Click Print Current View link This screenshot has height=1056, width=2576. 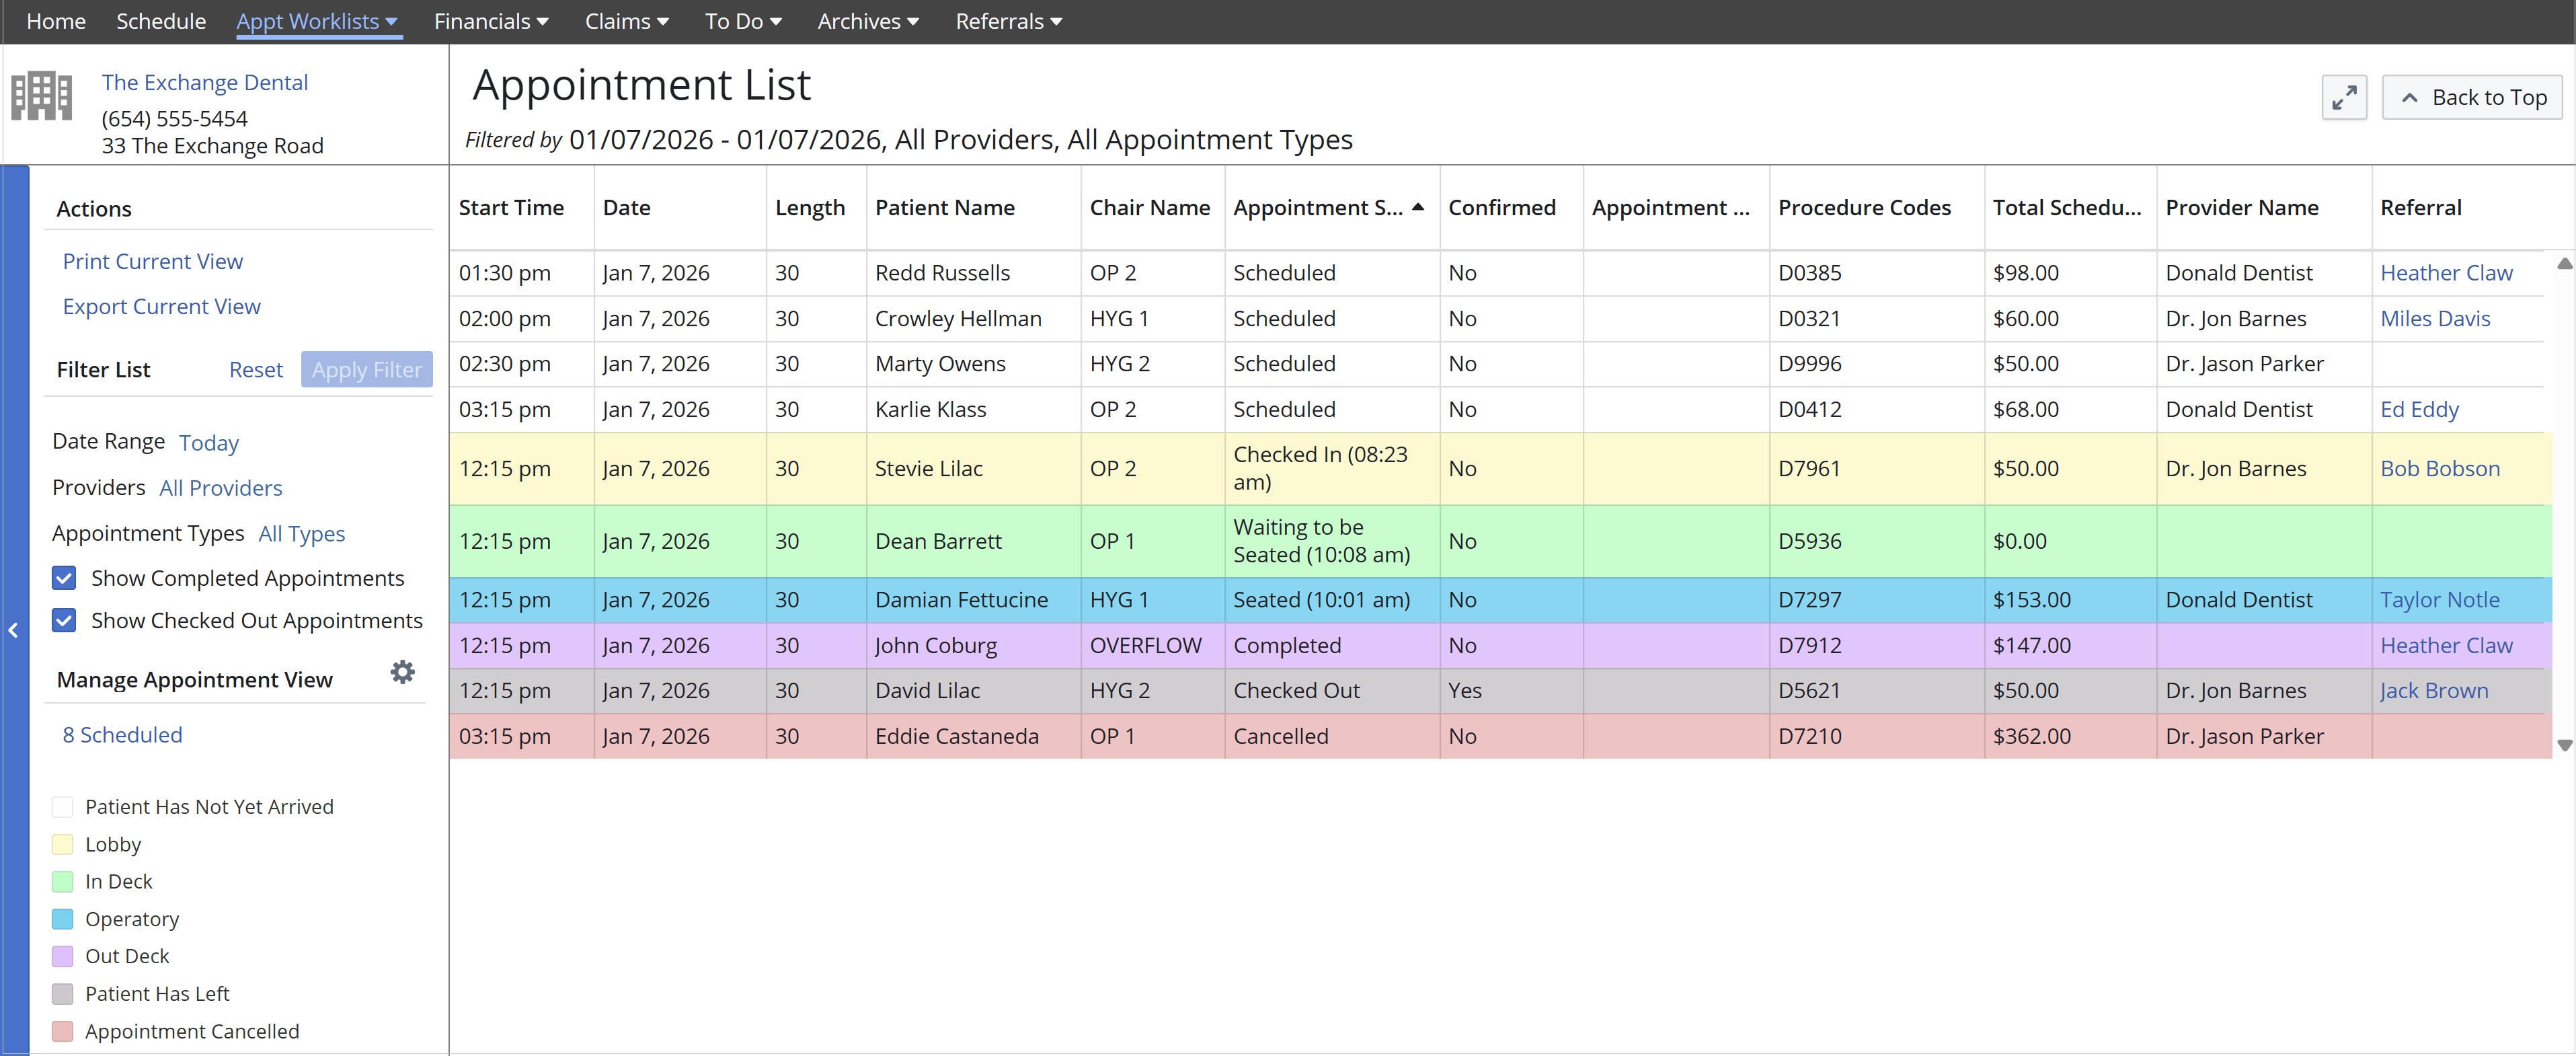click(x=153, y=261)
